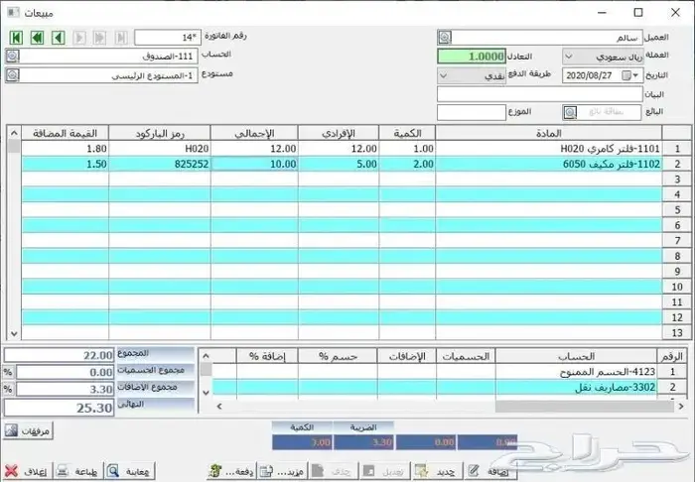
Task: Click the الإفرادي column header
Action: click(339, 133)
